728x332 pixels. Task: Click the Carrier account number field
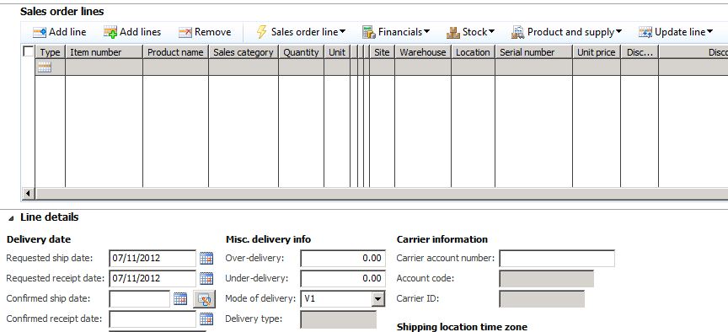pos(557,258)
